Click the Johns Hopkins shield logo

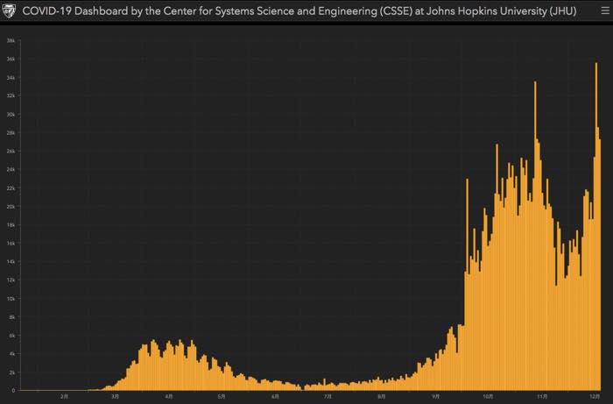click(x=9, y=11)
